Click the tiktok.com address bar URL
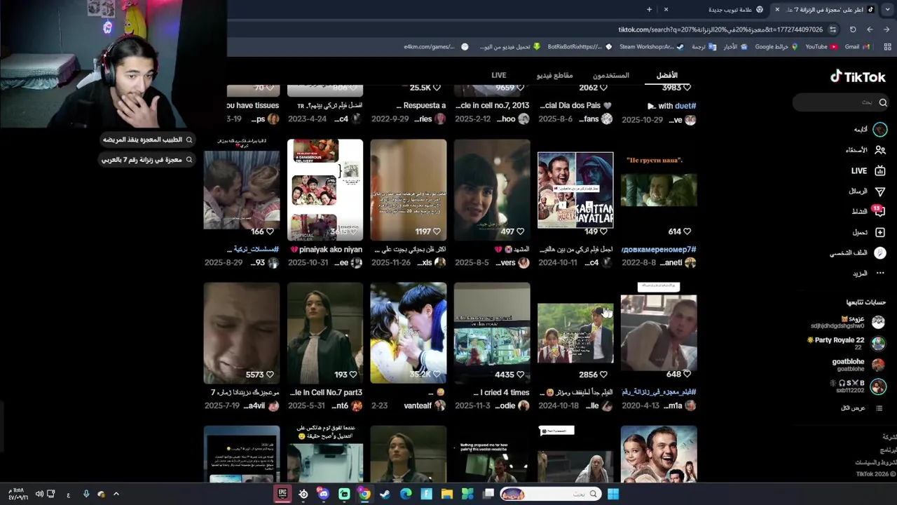The height and width of the screenshot is (505, 897). pyautogui.click(x=720, y=29)
